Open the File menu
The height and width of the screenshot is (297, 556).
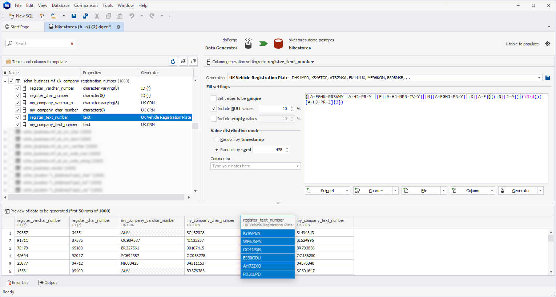click(x=18, y=5)
